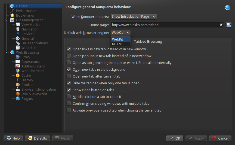Image resolution: width=235 pixels, height=145 pixels.
Task: Click the Defaults button
Action: [x=38, y=138]
